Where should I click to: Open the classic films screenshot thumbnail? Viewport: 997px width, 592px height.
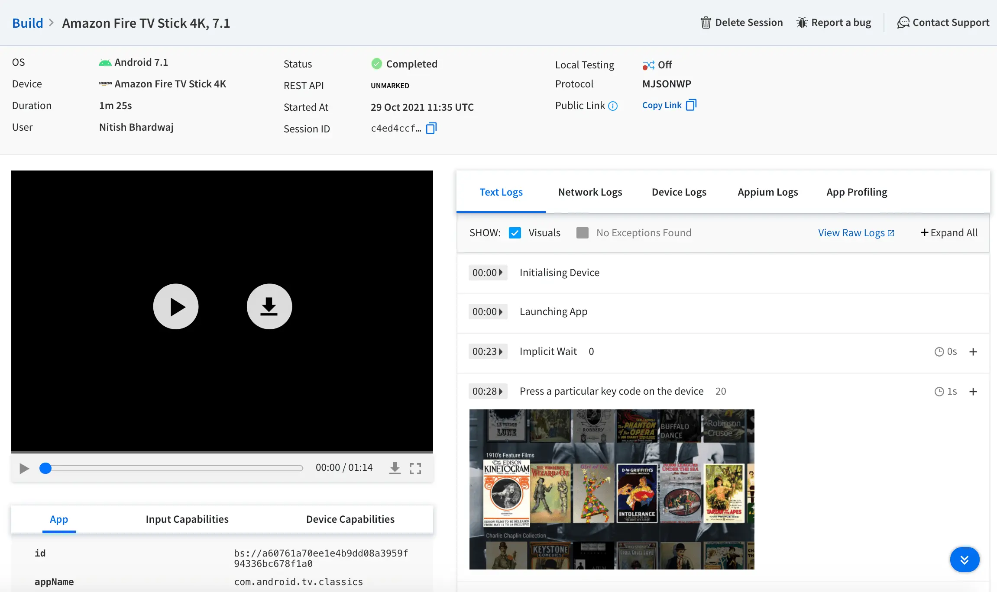(612, 489)
